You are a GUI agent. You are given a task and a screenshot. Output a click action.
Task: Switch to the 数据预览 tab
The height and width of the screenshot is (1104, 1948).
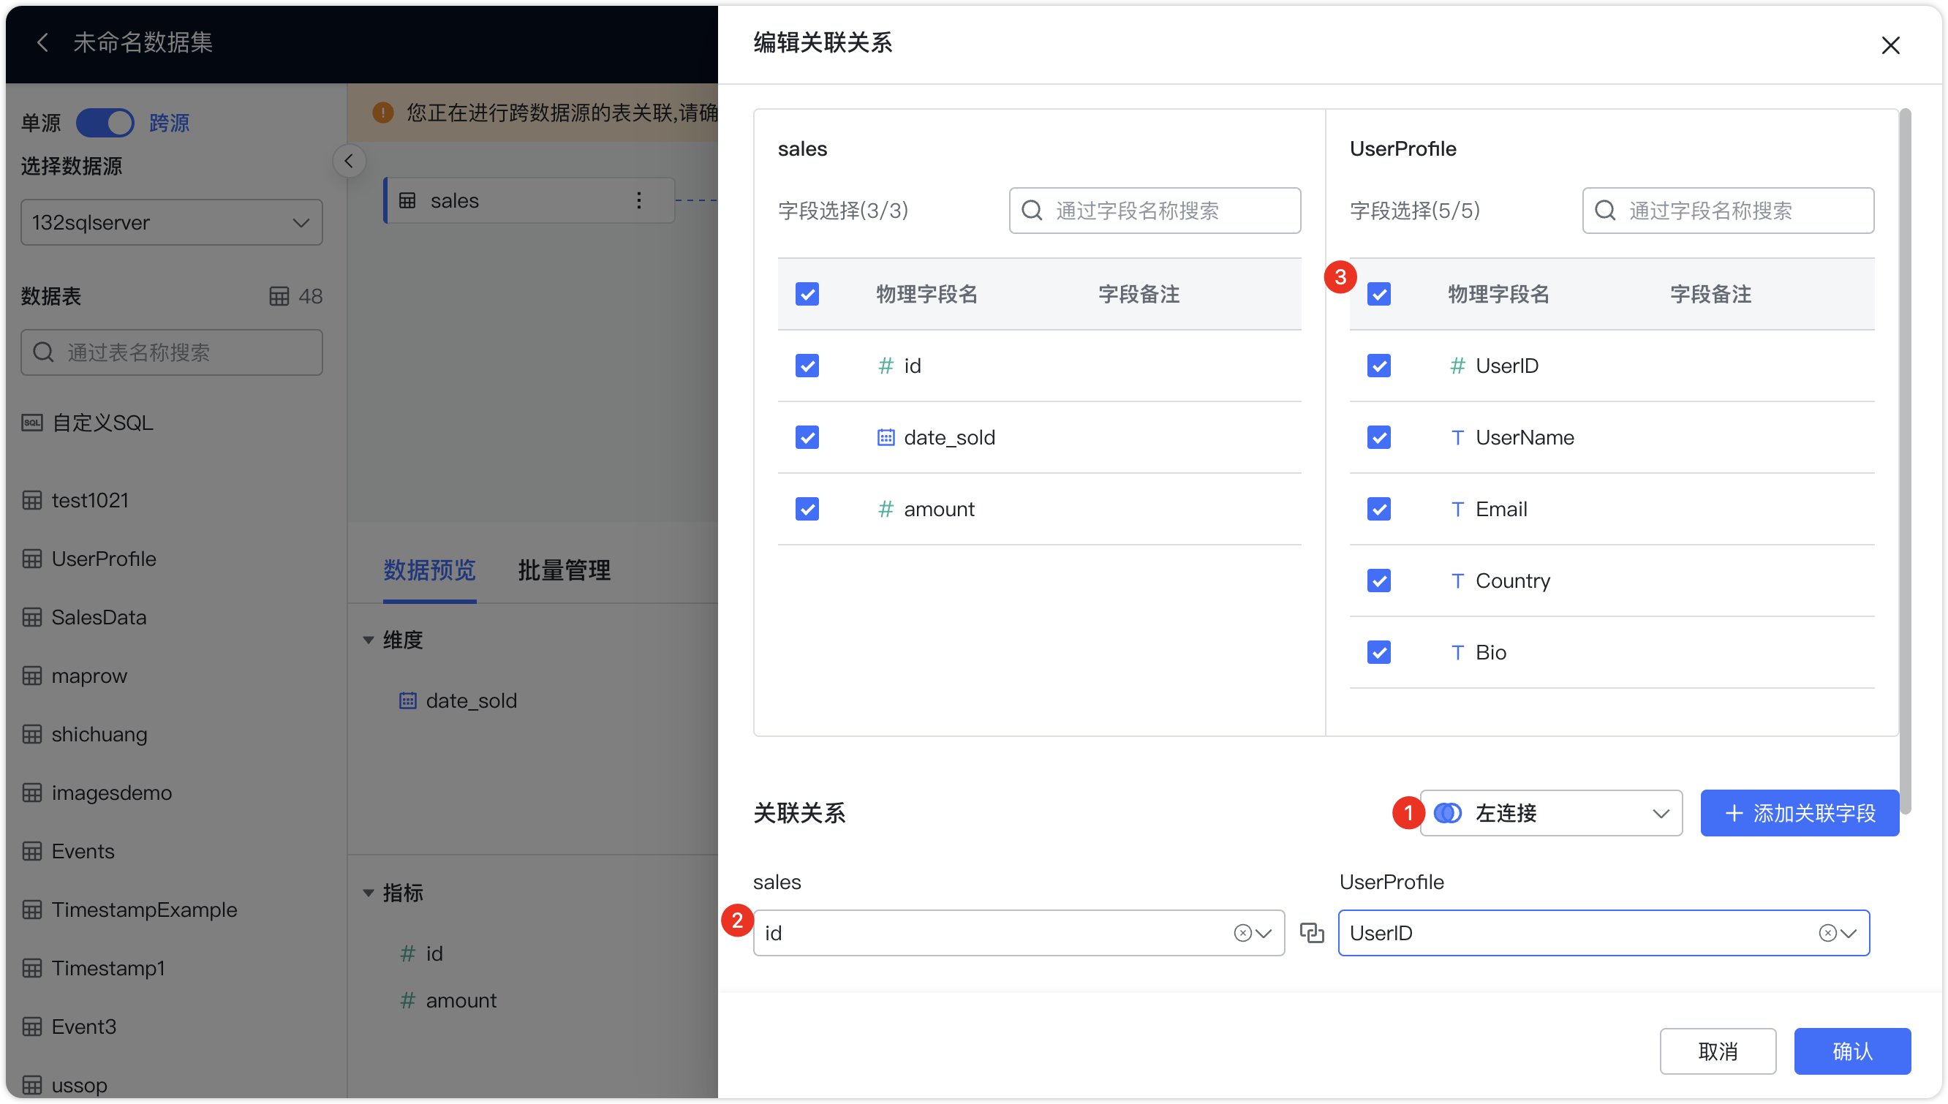429,570
